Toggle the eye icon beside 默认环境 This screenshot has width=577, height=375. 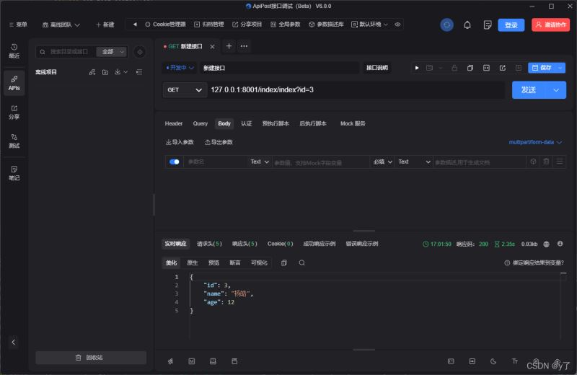click(x=398, y=25)
